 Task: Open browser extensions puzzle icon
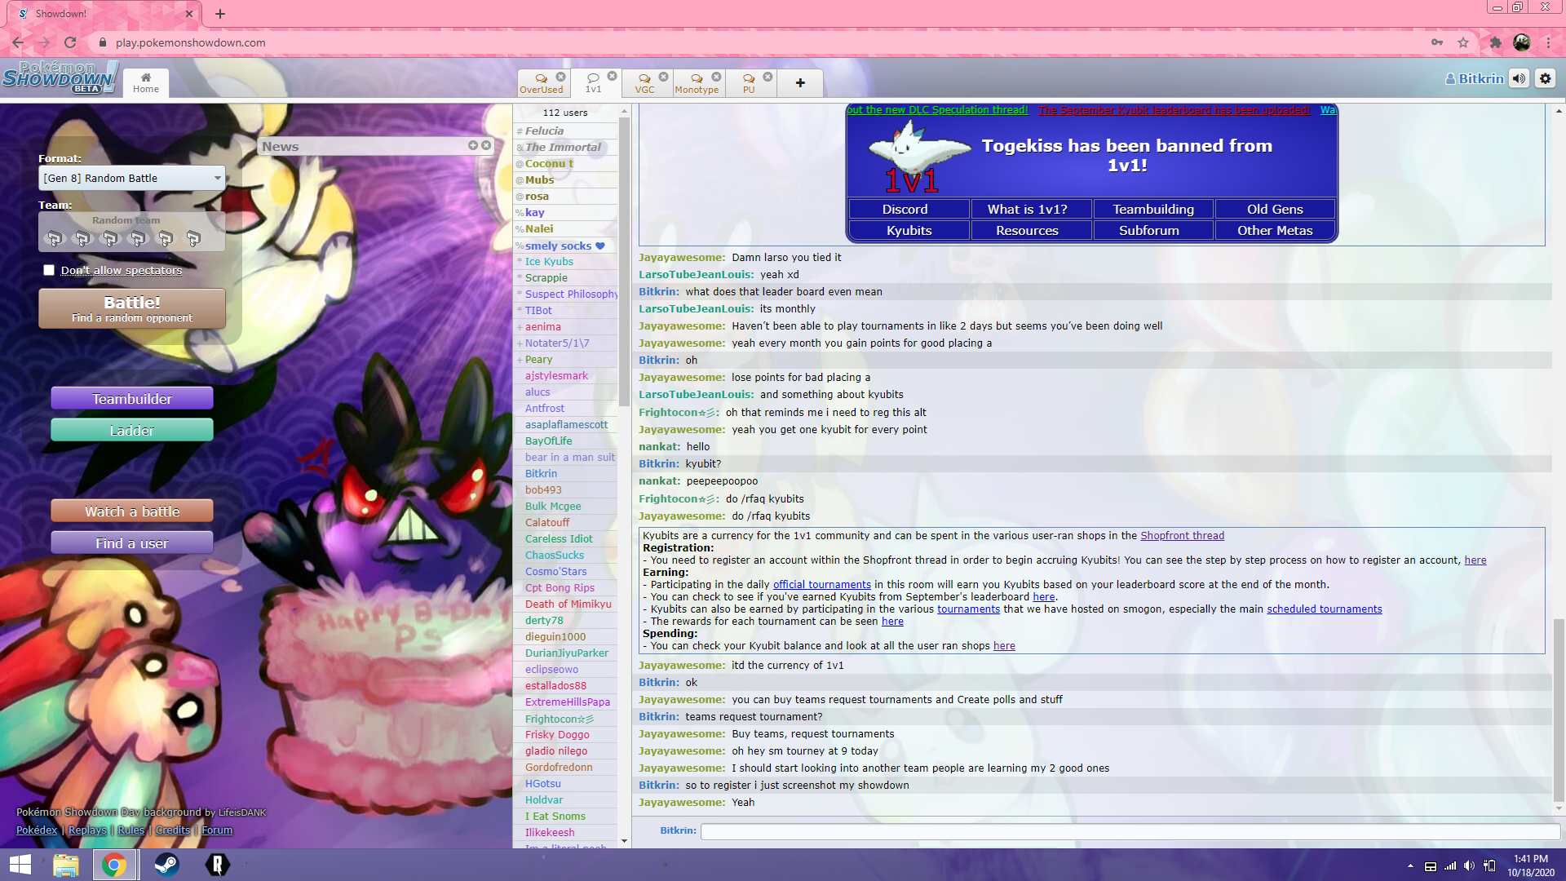(1495, 42)
